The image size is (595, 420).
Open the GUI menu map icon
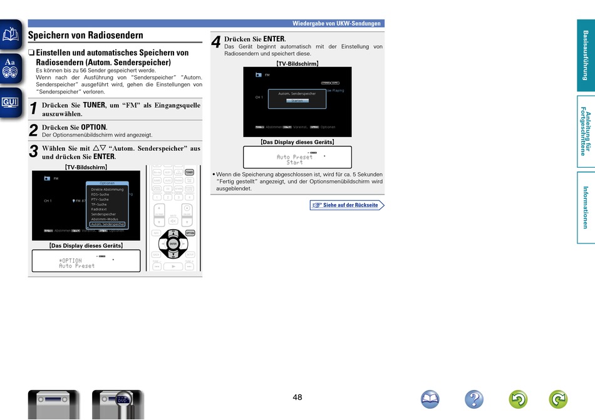pyautogui.click(x=11, y=103)
